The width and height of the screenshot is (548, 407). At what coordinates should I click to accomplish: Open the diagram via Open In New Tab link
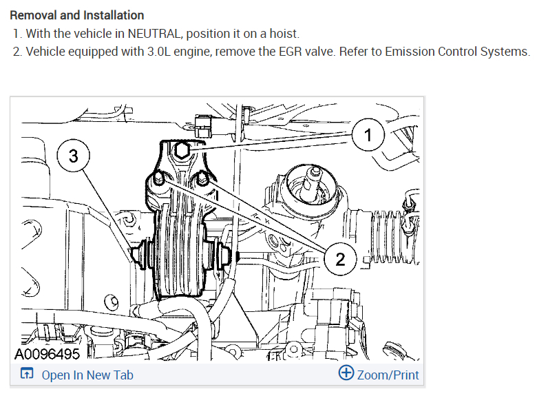[87, 375]
